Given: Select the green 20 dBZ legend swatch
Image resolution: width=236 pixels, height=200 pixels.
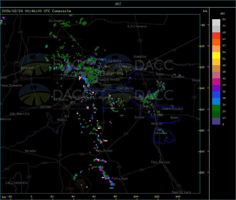Looking at the screenshot, I should click(x=216, y=108).
